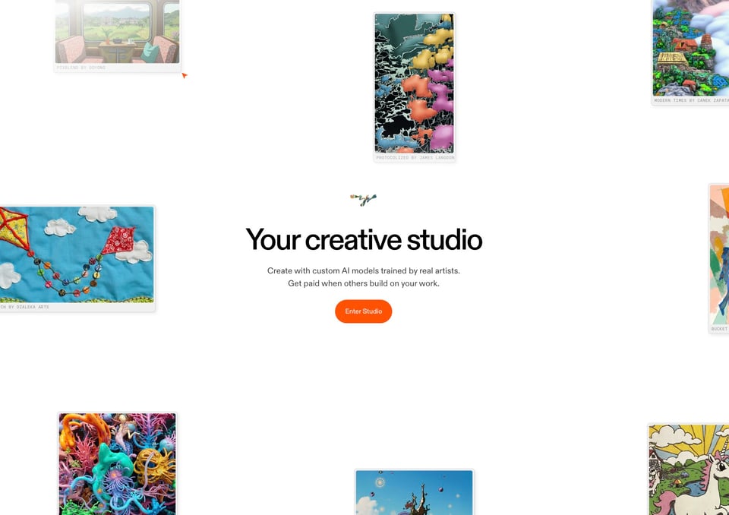The width and height of the screenshot is (729, 515).
Task: Click the Your creative studio headline
Action: (x=364, y=239)
